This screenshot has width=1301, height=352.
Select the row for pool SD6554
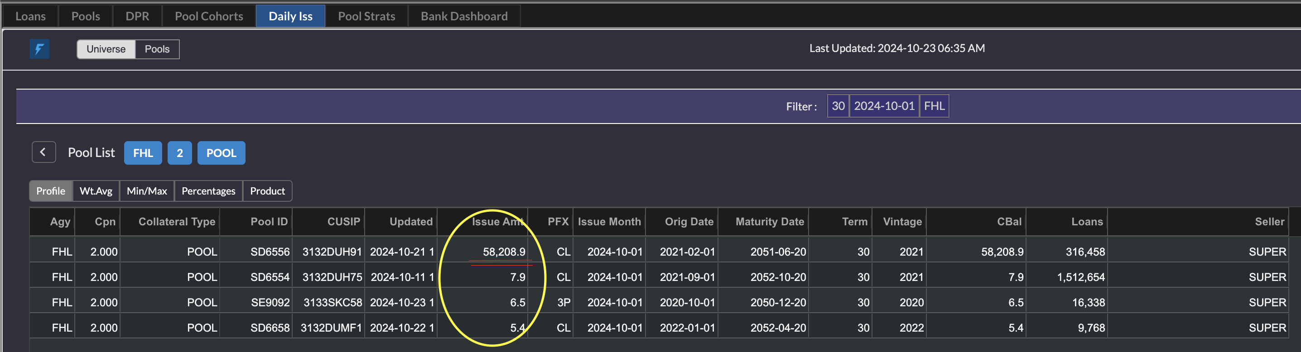click(x=270, y=277)
